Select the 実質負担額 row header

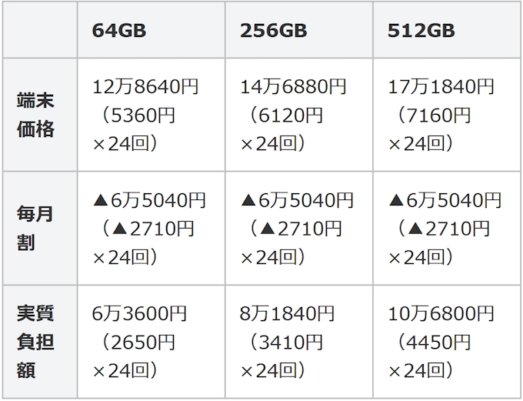pos(35,342)
